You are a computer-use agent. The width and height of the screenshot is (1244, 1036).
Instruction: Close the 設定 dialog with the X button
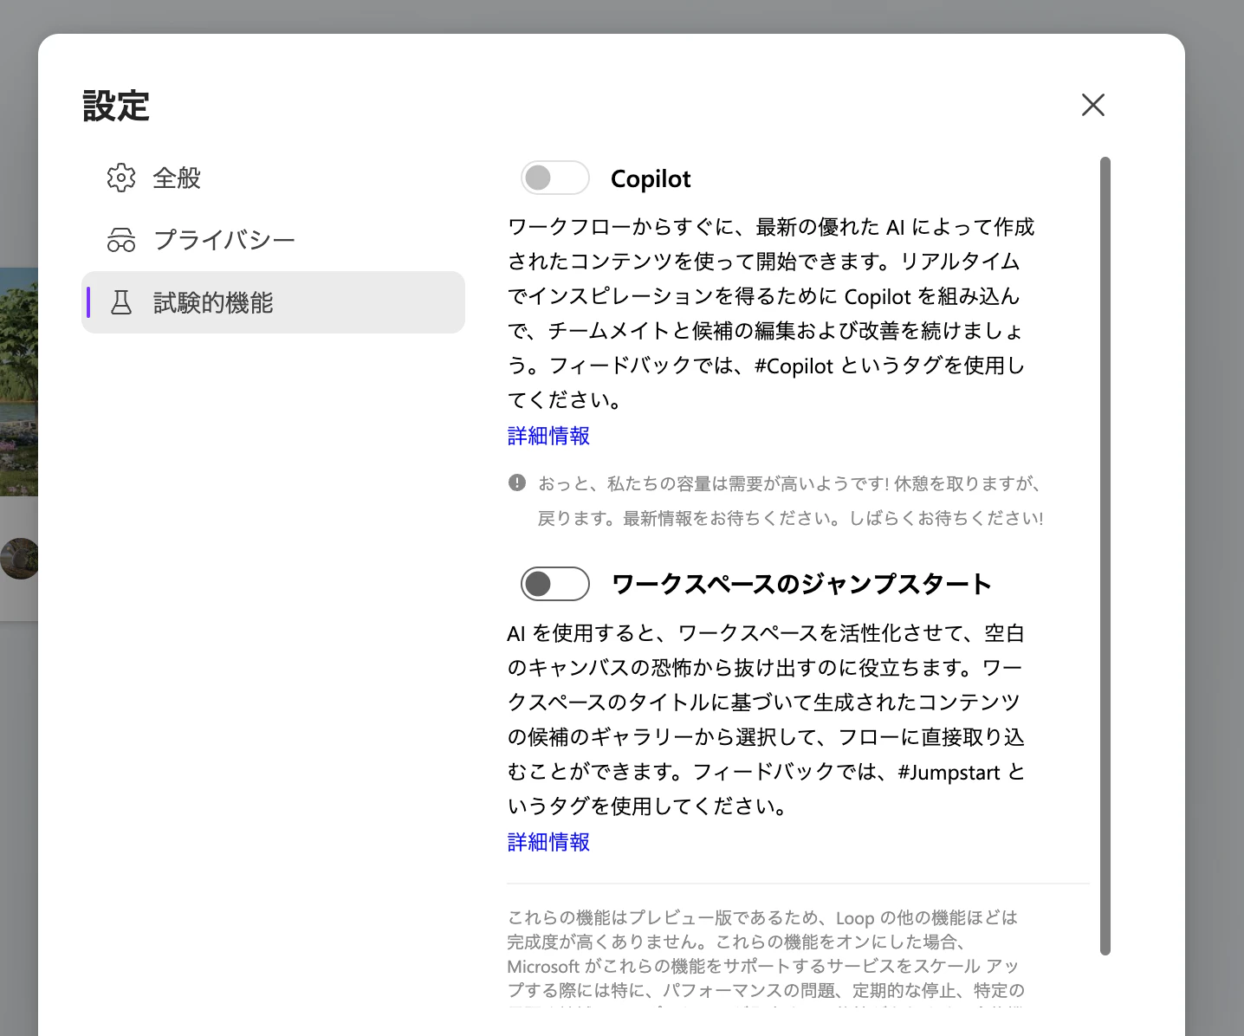pyautogui.click(x=1093, y=105)
